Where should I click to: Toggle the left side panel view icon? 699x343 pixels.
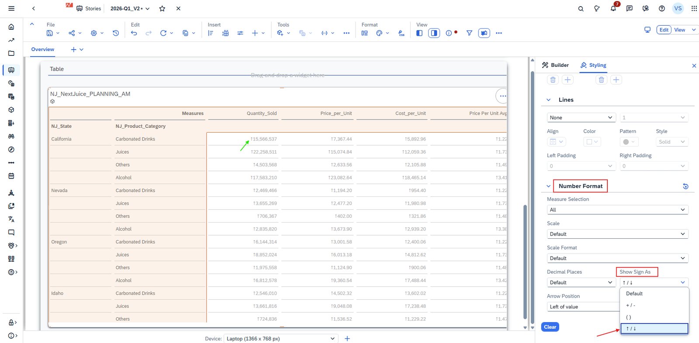point(419,33)
